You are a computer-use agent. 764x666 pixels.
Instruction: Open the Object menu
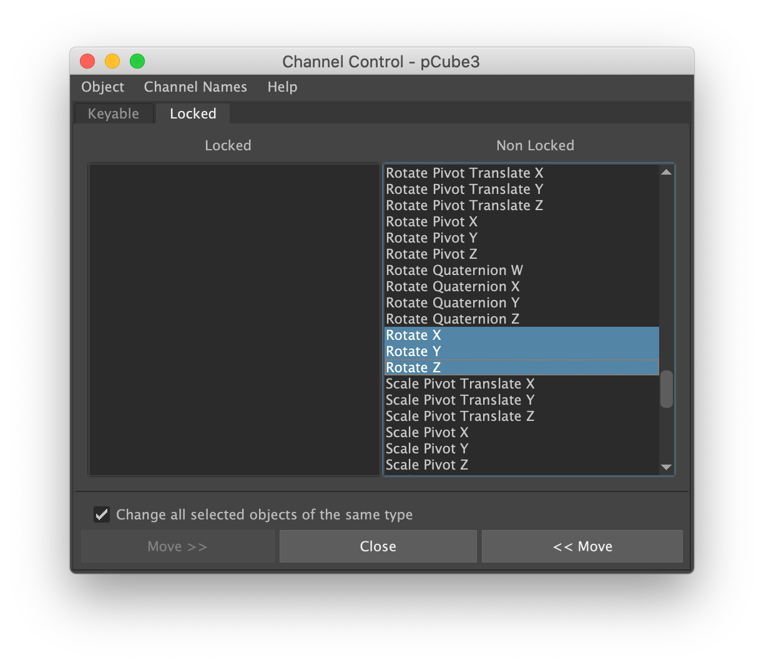[102, 87]
